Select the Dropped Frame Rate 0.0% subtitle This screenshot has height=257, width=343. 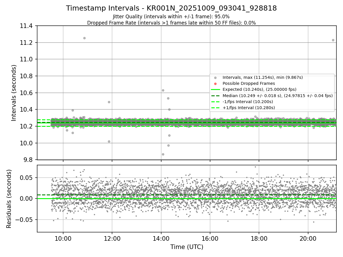pos(171,23)
